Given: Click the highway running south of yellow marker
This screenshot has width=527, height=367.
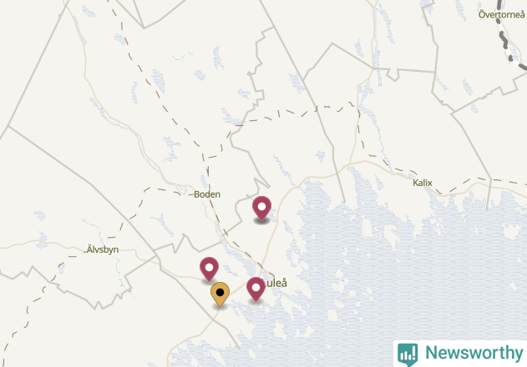Looking at the screenshot, I should coord(195,333).
